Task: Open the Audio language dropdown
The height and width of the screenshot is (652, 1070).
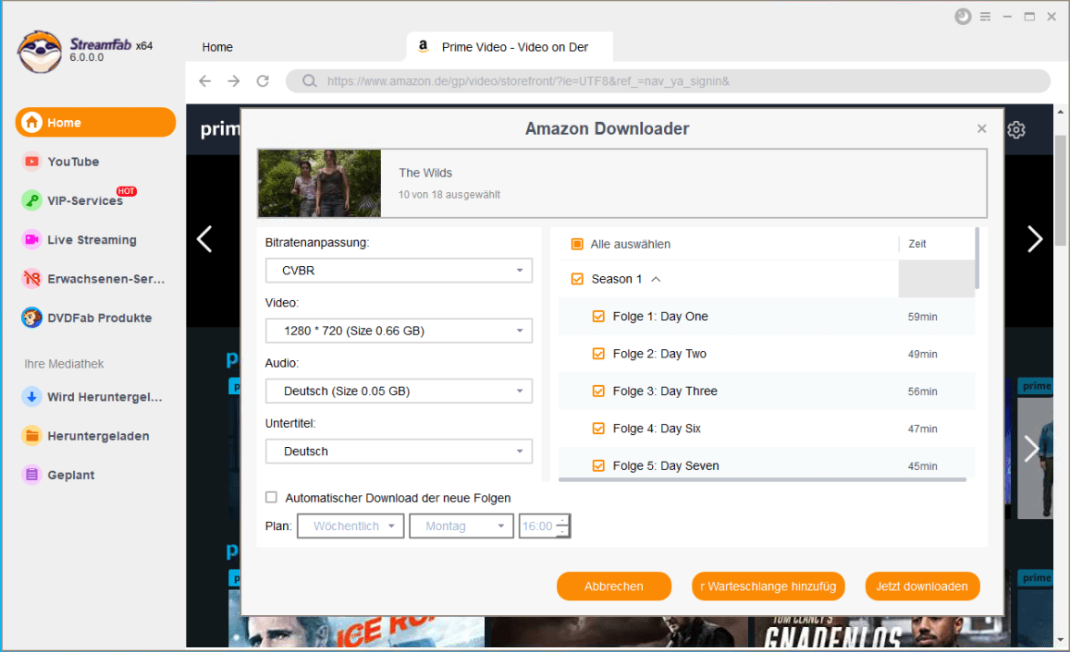Action: click(x=399, y=391)
